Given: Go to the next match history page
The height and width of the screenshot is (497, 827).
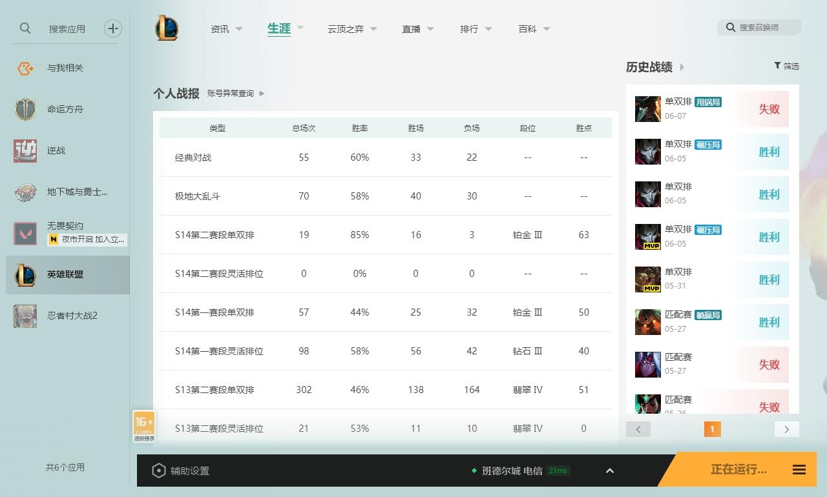Looking at the screenshot, I should coord(787,429).
